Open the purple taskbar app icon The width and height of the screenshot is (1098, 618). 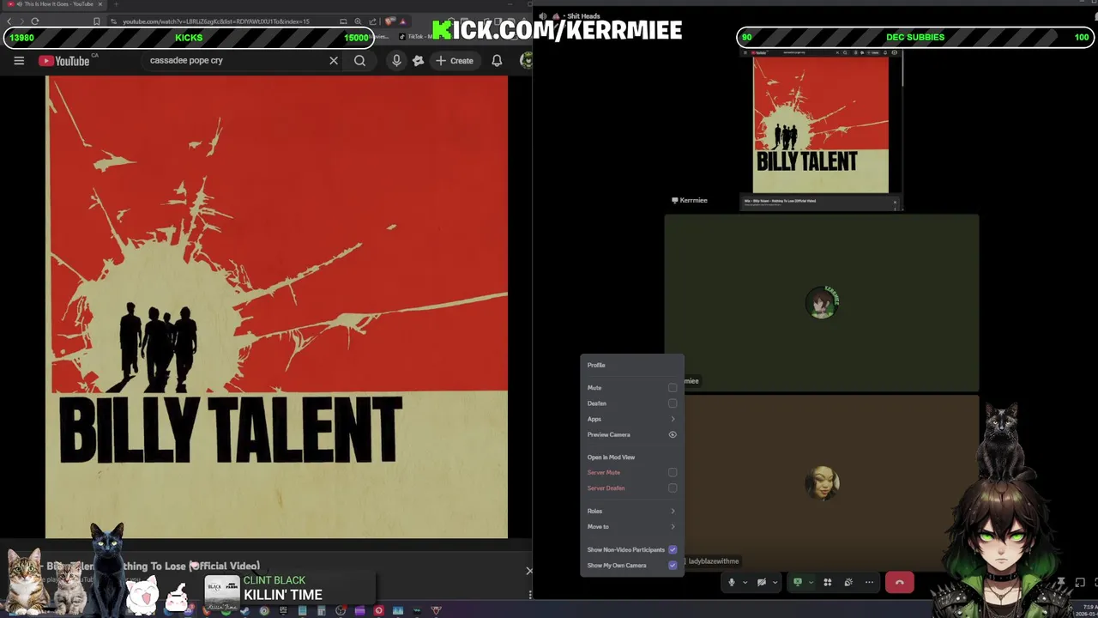359,610
